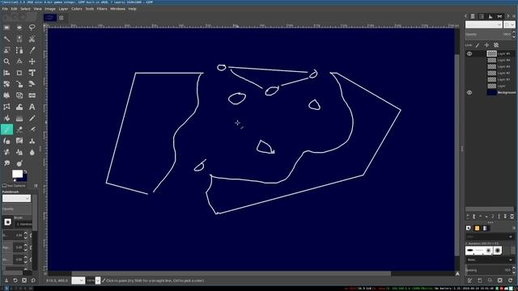Open the brush filter dropdown arrow
The width and height of the screenshot is (518, 291).
pyautogui.click(x=511, y=237)
